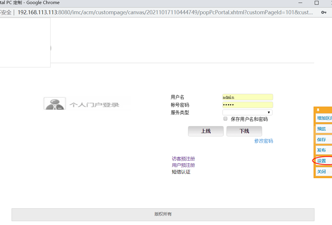Viewport: 332px width, 225px height.
Task: Open the 服务类型 dropdown list
Action: (x=247, y=112)
